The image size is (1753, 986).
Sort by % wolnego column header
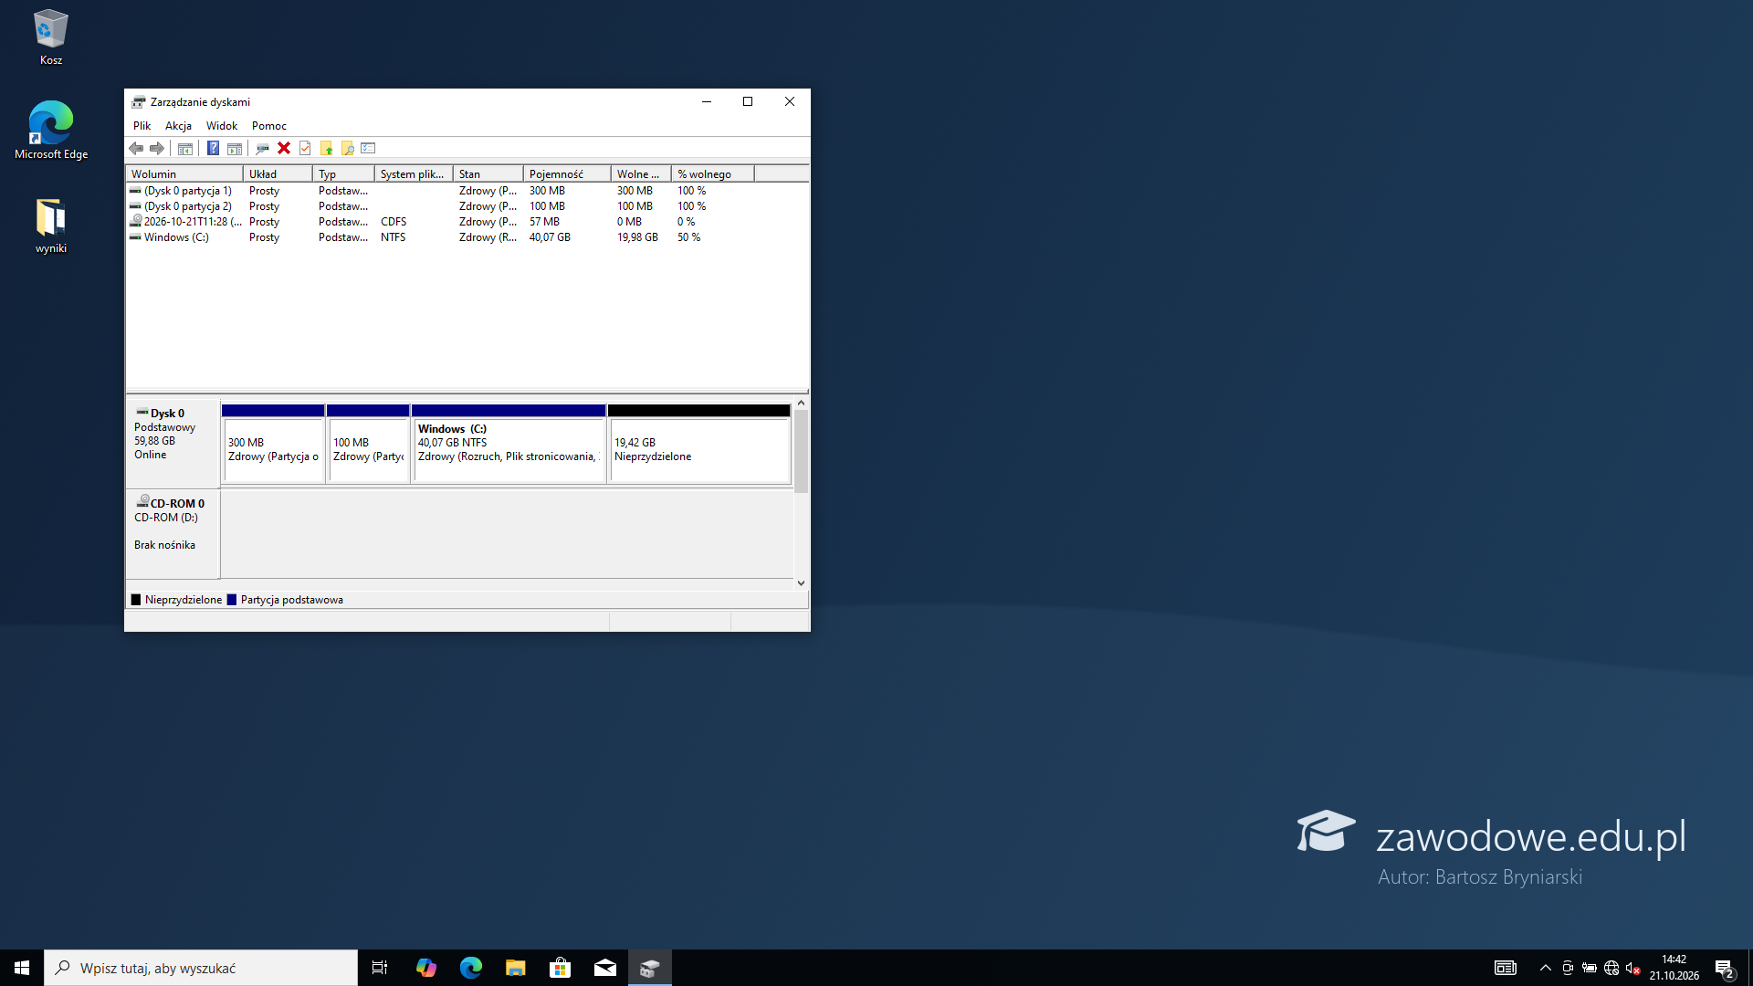[713, 174]
